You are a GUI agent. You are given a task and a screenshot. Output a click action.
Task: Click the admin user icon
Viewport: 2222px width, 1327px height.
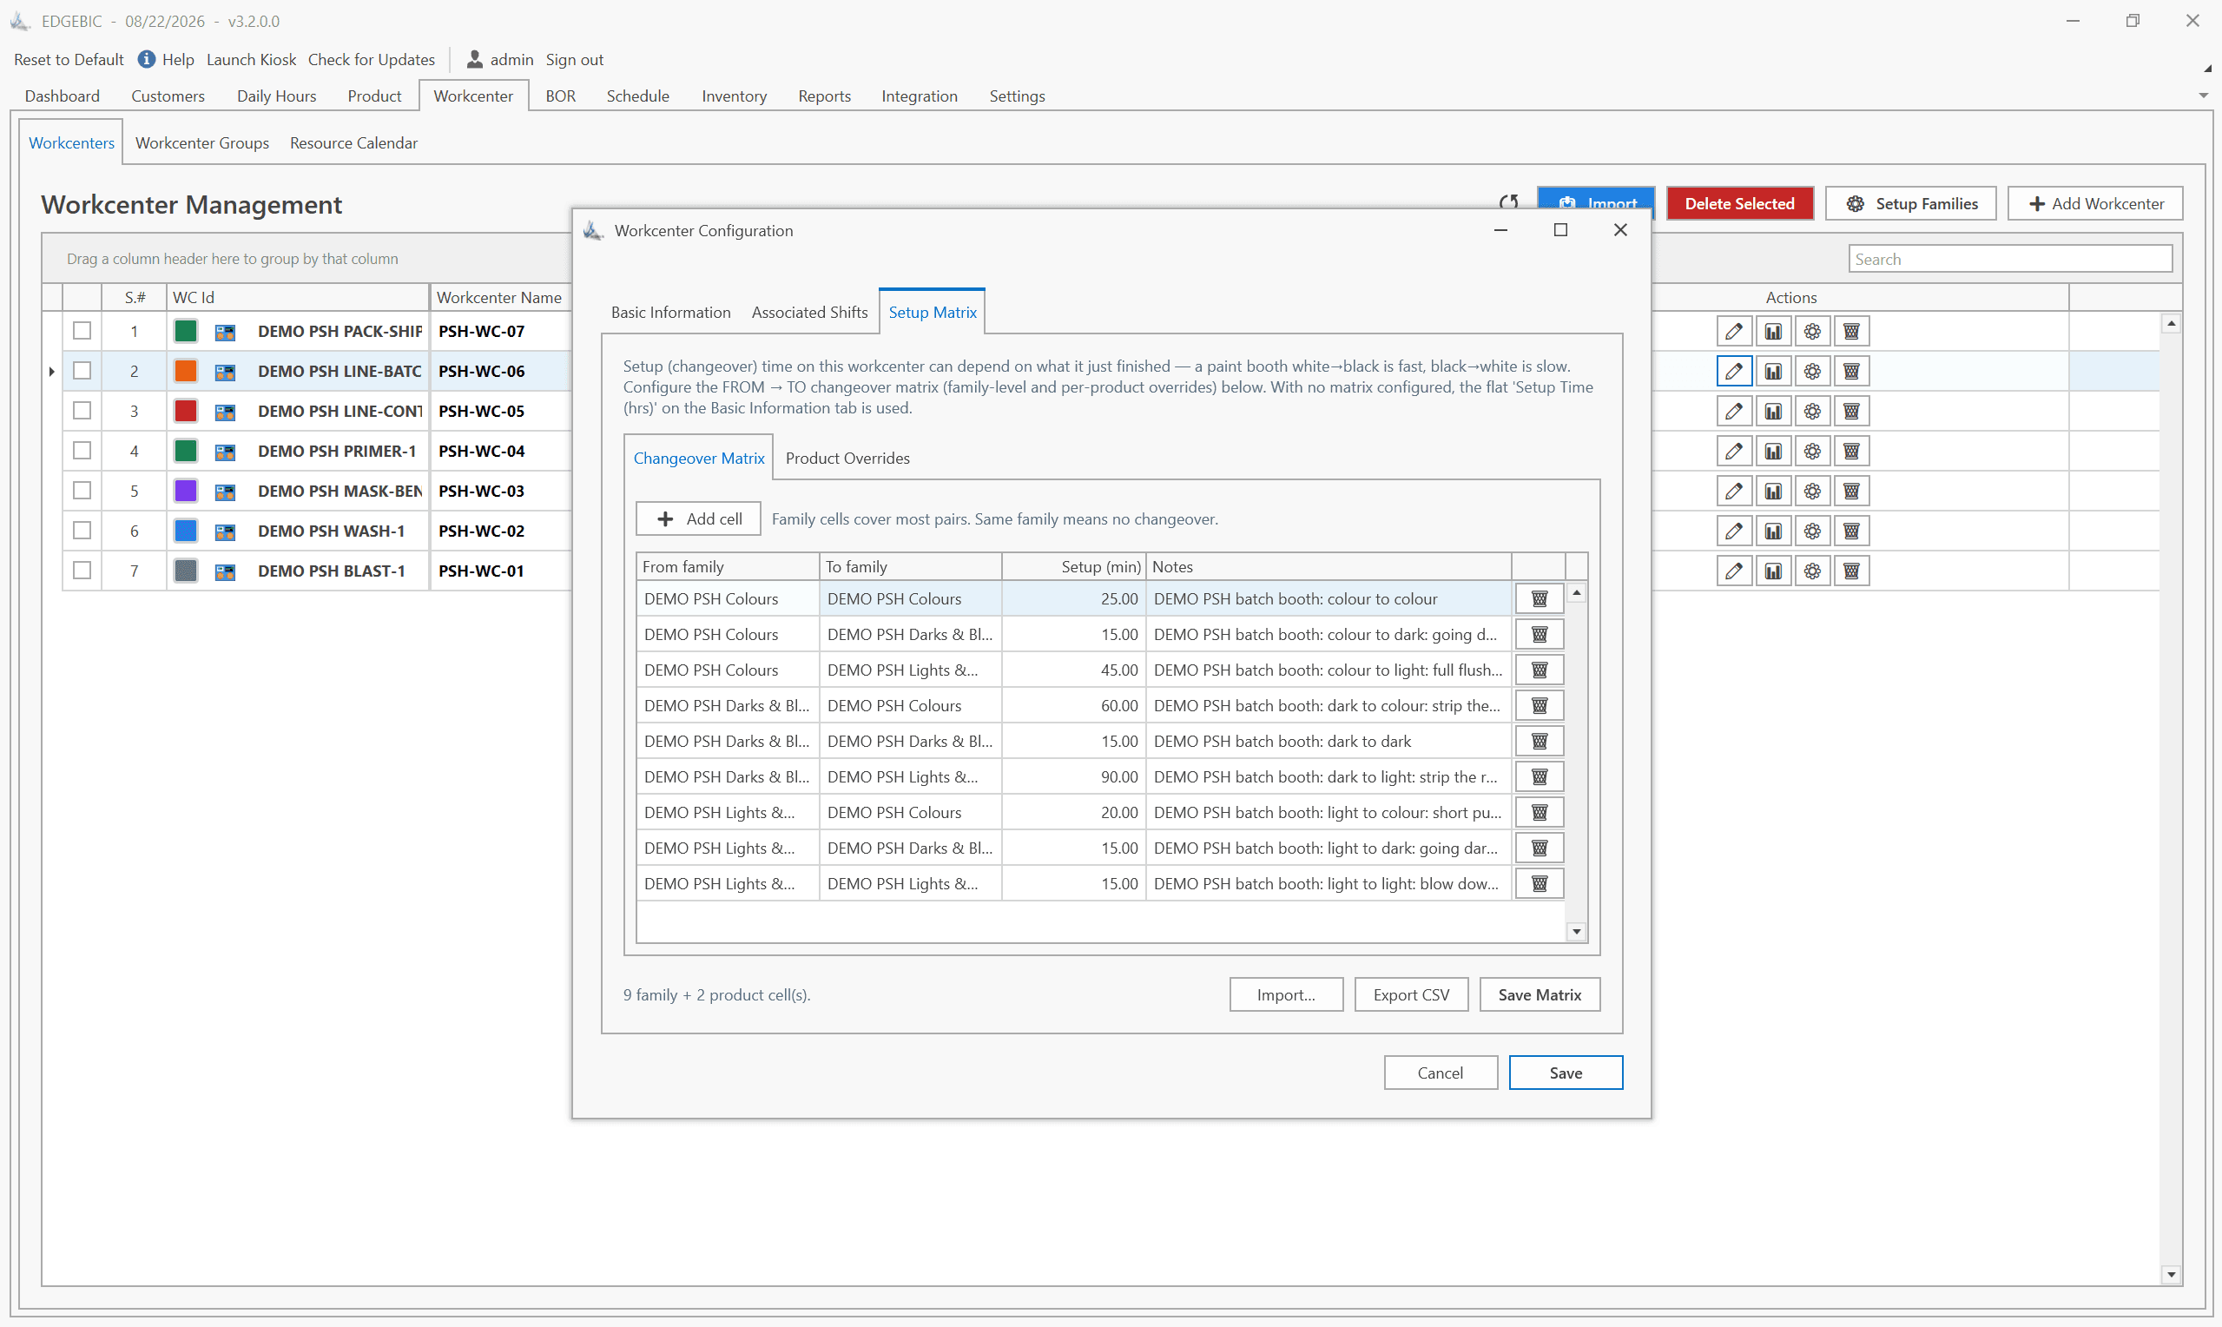[x=475, y=59]
